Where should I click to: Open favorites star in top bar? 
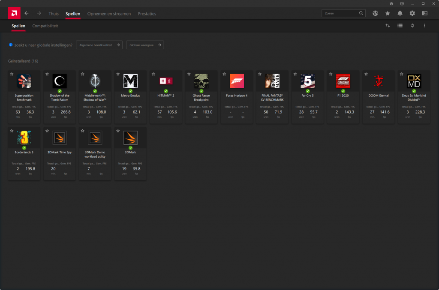pyautogui.click(x=388, y=13)
